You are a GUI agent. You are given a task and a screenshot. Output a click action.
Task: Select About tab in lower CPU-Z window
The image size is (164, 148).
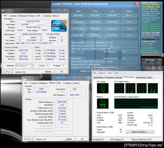point(76,83)
